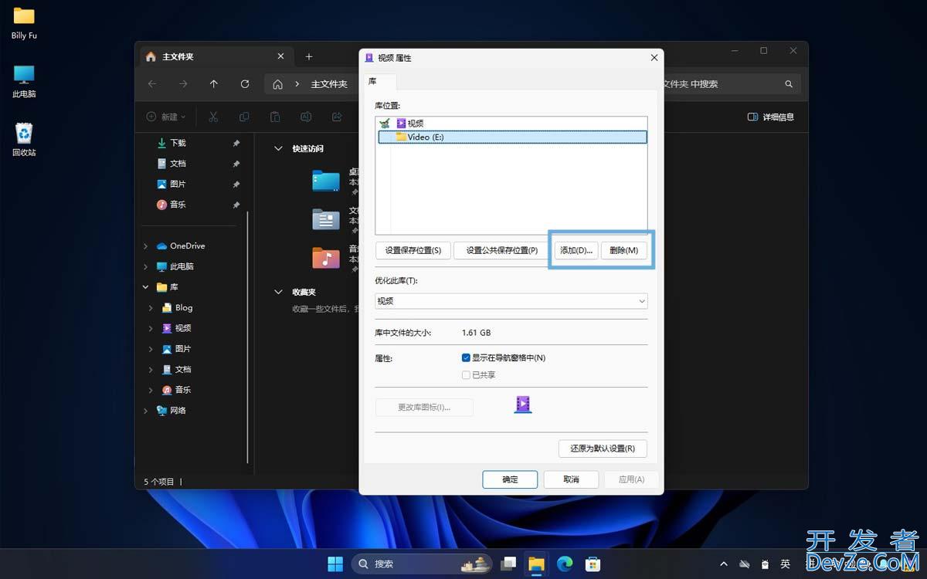Click 取消 in properties dialog
The image size is (927, 579).
572,479
